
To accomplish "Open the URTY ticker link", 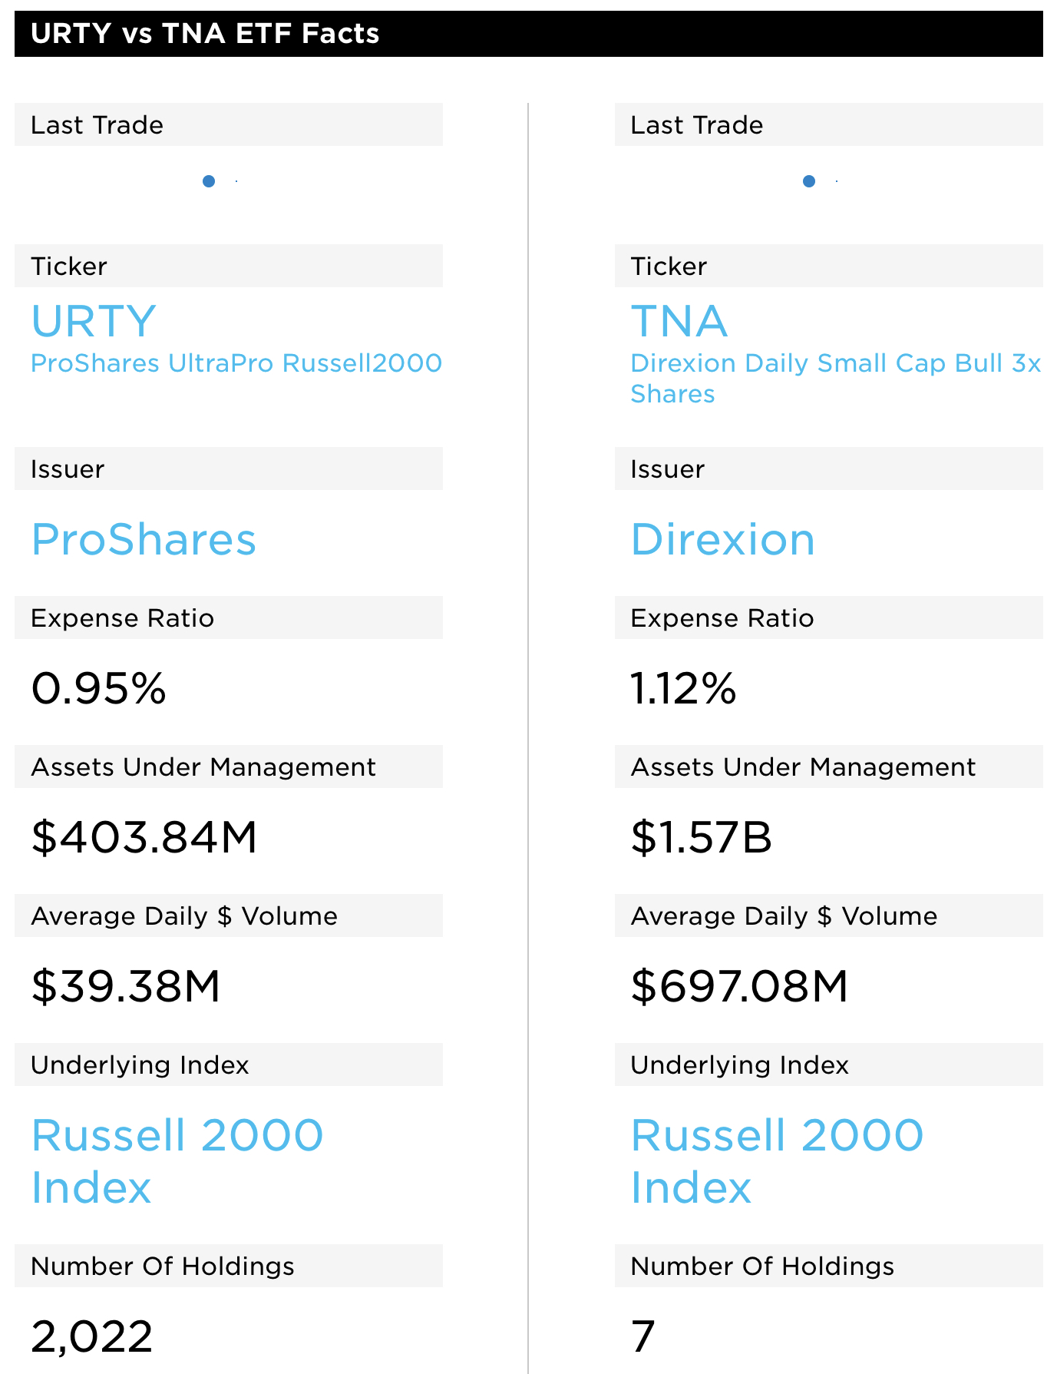I will [94, 321].
